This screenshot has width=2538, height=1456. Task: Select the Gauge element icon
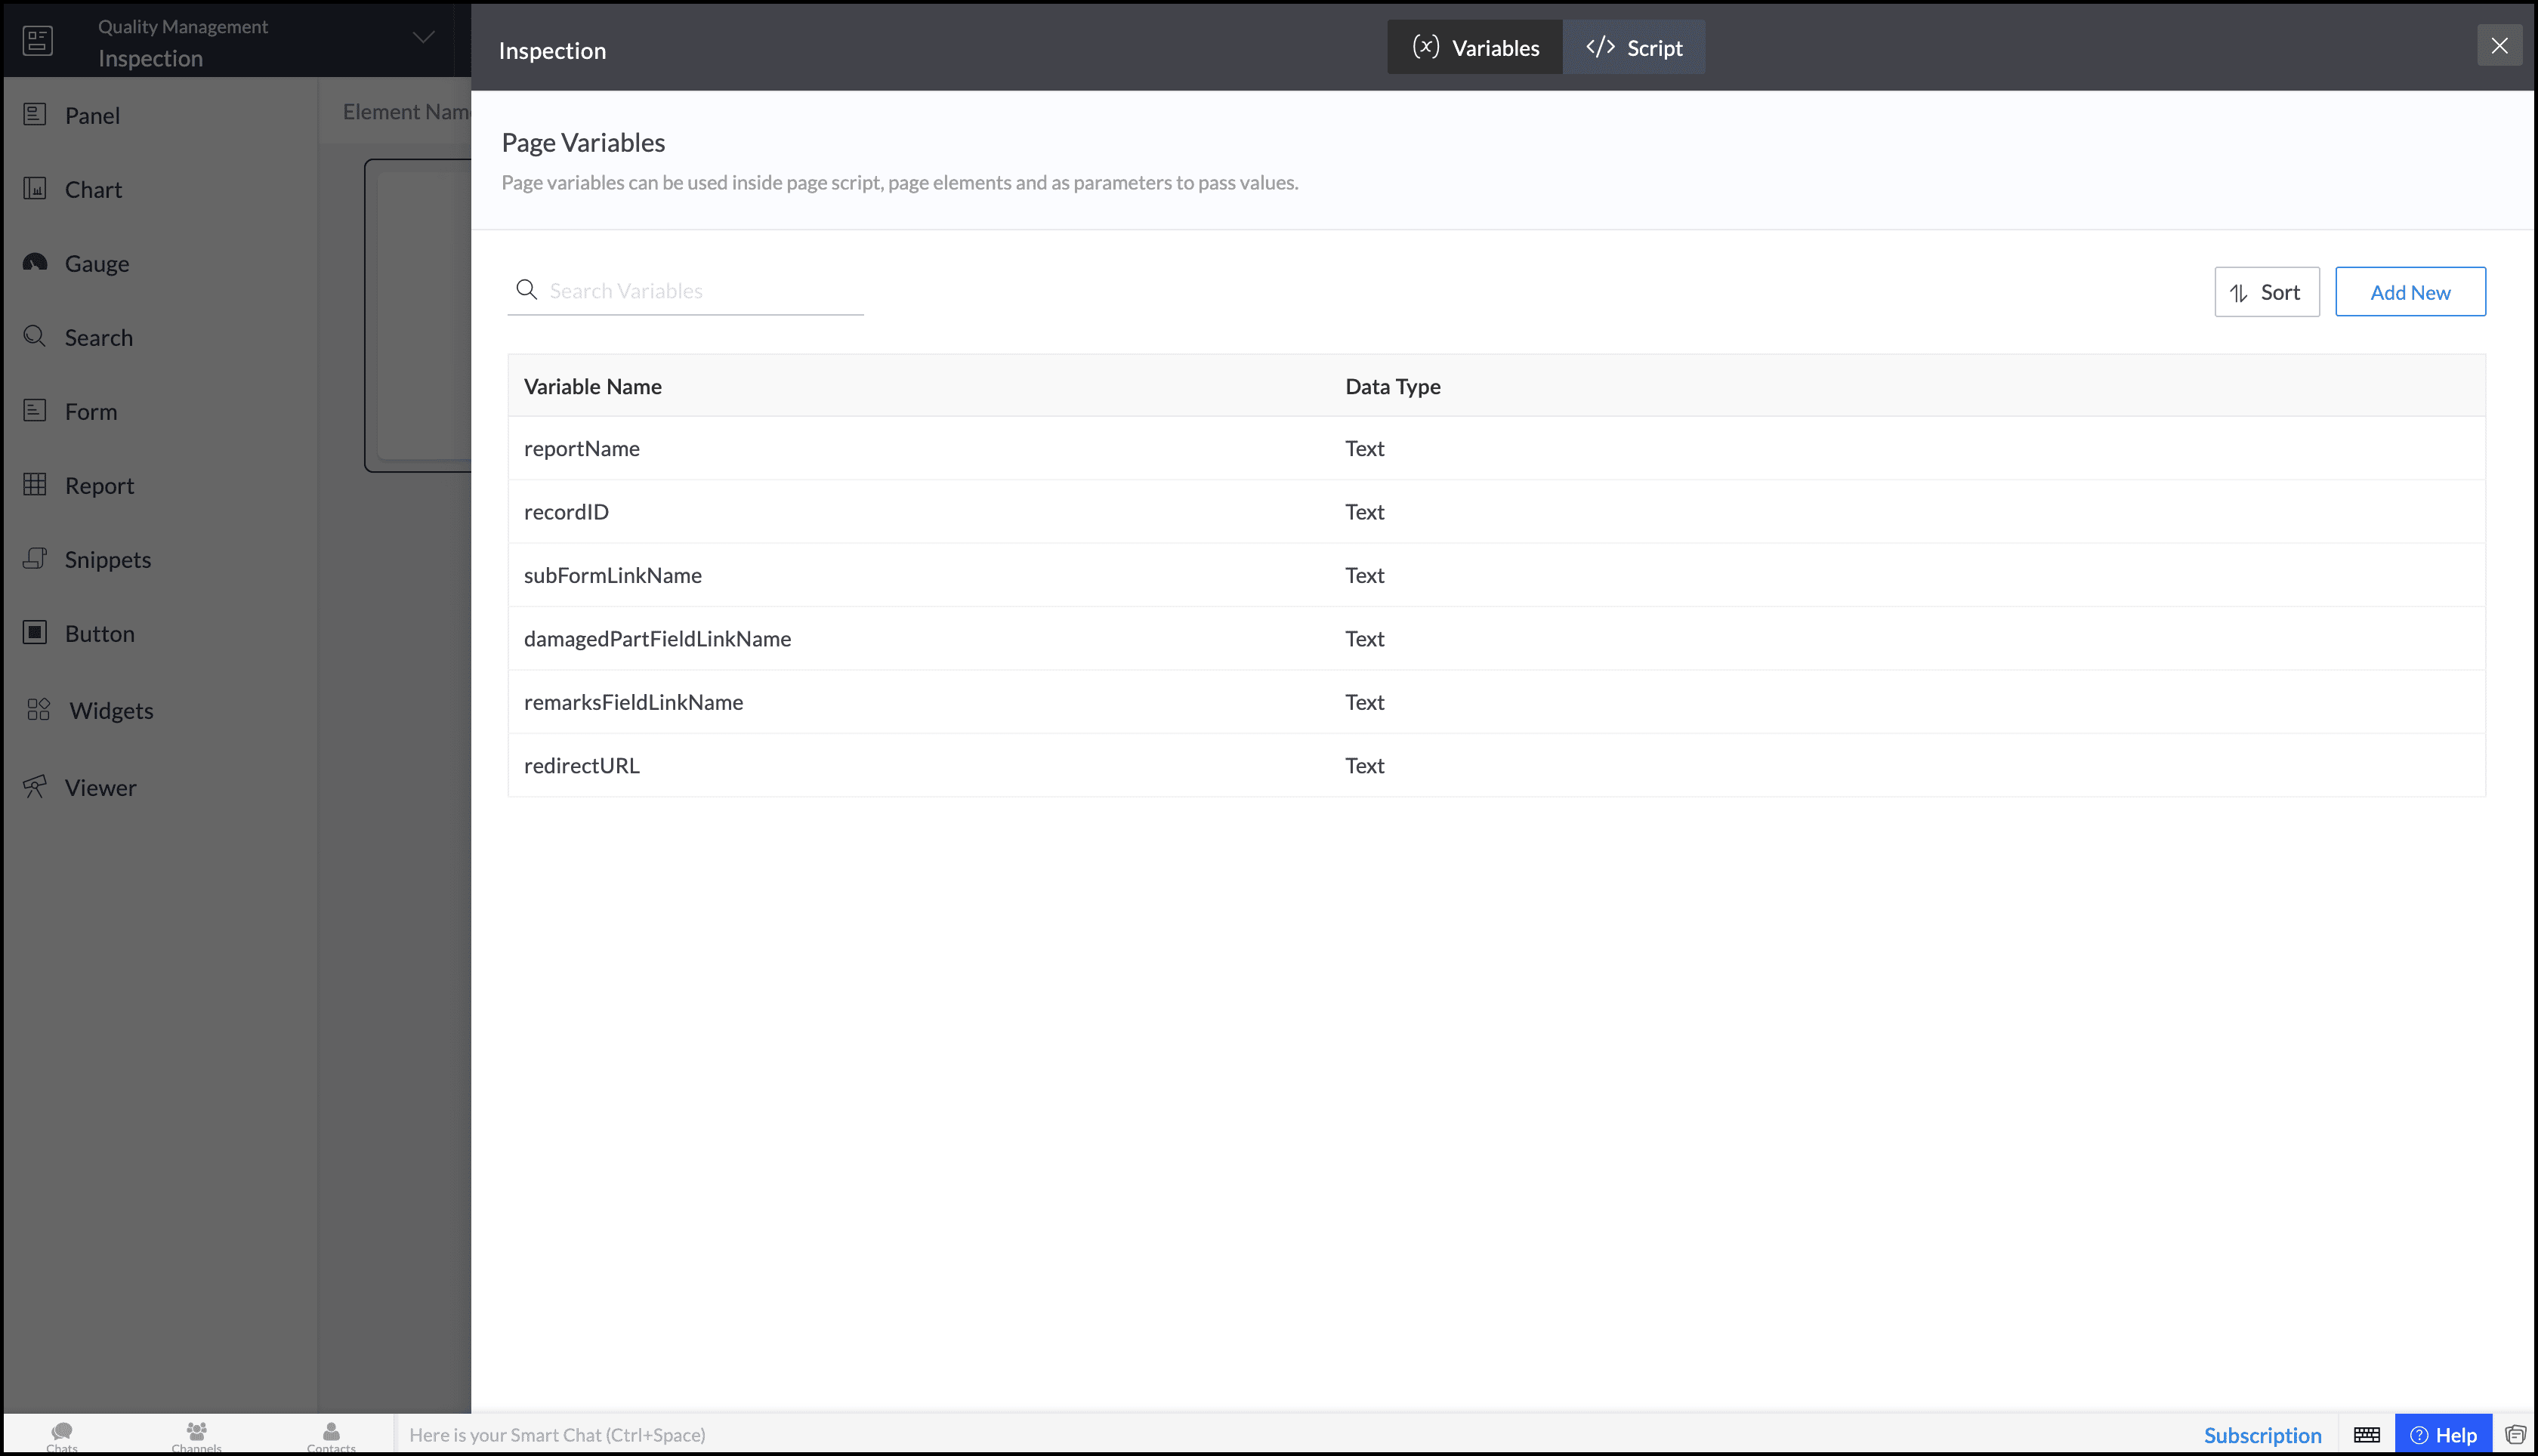click(35, 262)
